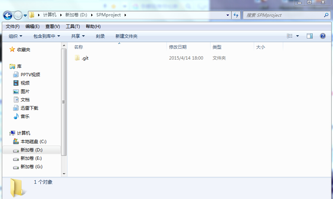Image resolution: width=333 pixels, height=199 pixels.
Task: Open the view options dropdown arrow
Action: [297, 36]
